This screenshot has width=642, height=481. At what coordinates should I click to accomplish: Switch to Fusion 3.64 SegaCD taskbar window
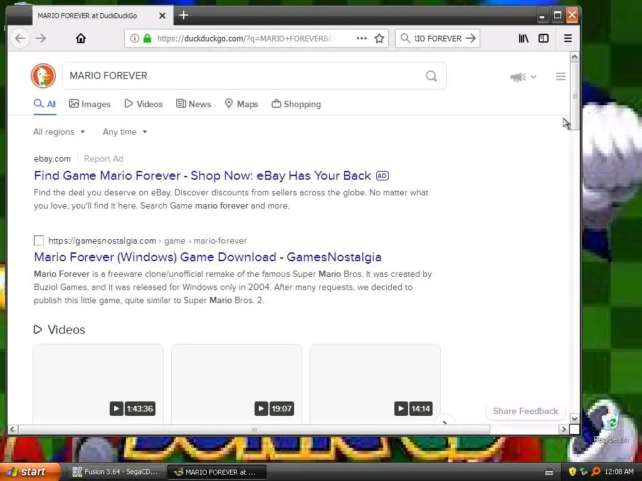tap(115, 472)
